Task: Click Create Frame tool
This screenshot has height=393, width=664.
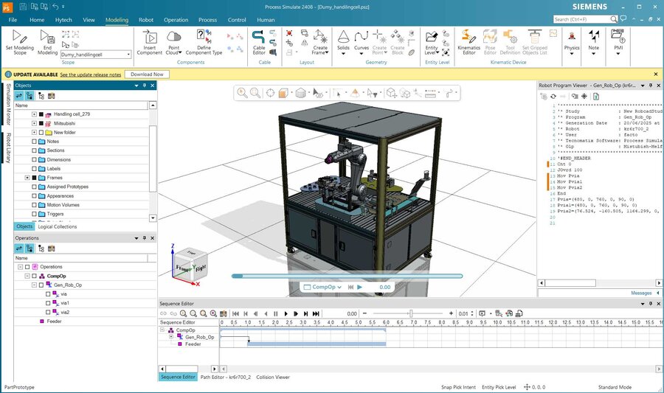Action: tap(319, 42)
